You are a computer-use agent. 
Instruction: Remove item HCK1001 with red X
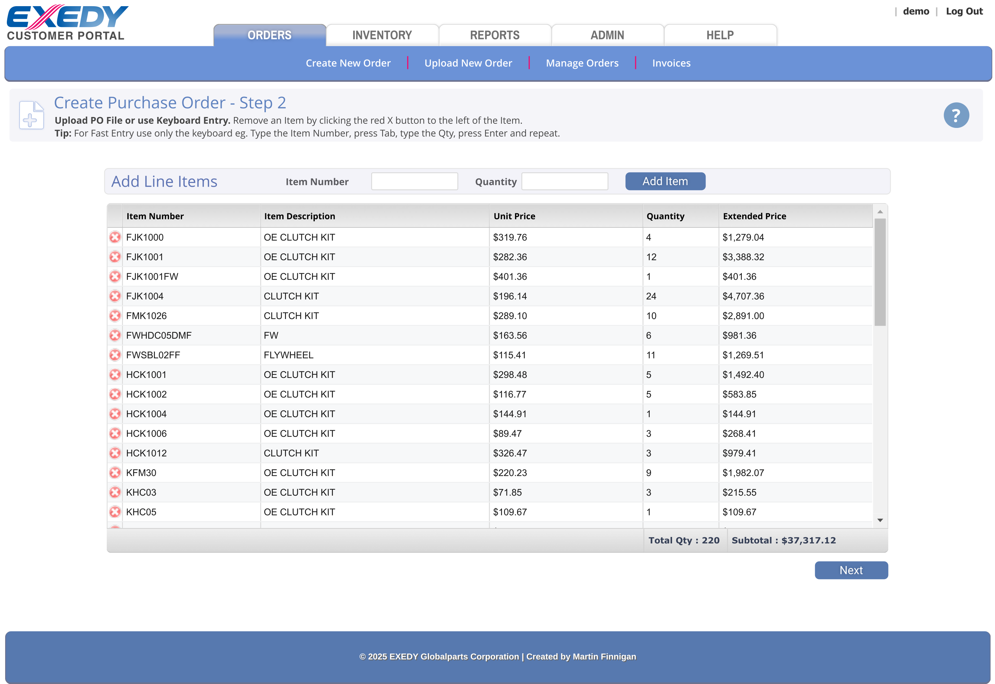tap(115, 374)
